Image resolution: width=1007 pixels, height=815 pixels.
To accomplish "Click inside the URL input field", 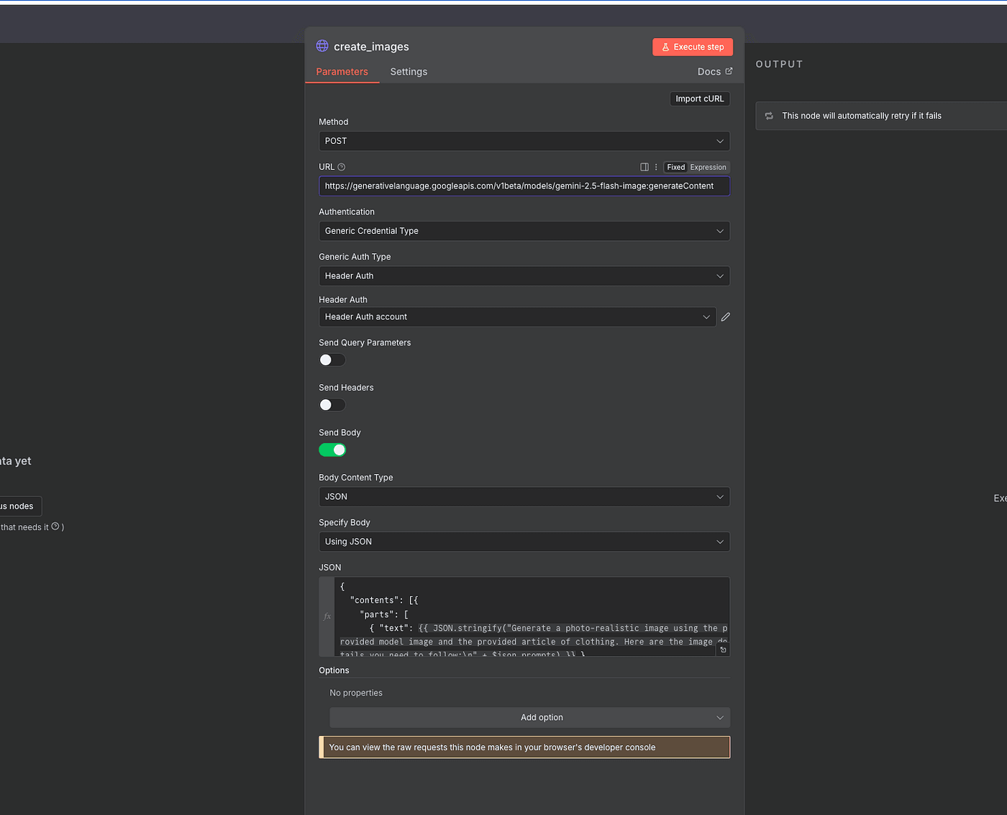I will [x=524, y=186].
